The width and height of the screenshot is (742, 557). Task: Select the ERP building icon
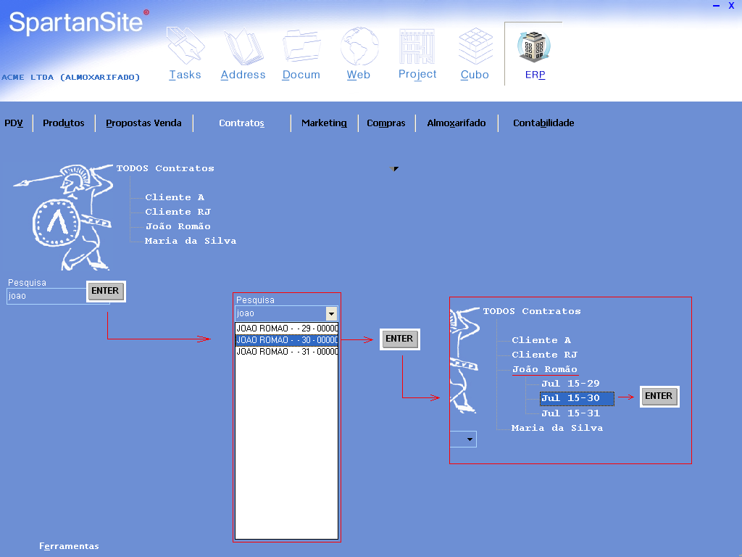535,47
